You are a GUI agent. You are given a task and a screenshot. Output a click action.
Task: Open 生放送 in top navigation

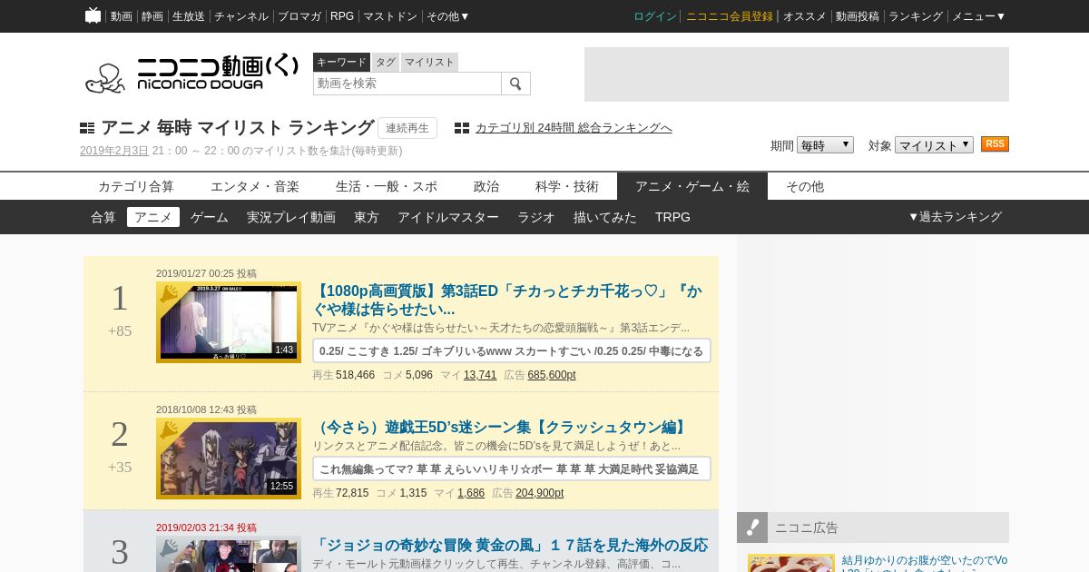tap(189, 16)
